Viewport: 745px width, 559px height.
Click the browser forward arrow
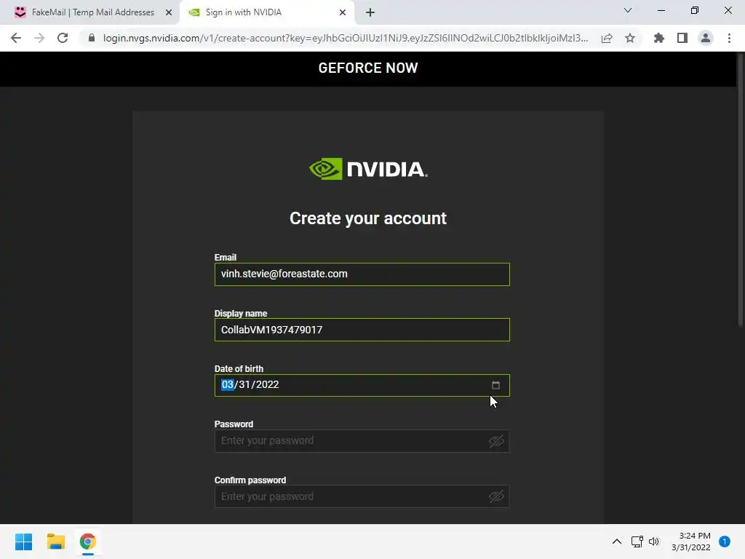(39, 38)
